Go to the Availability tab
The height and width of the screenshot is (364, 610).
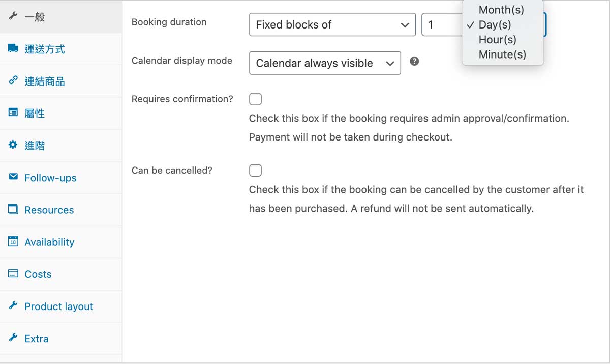tap(61, 242)
